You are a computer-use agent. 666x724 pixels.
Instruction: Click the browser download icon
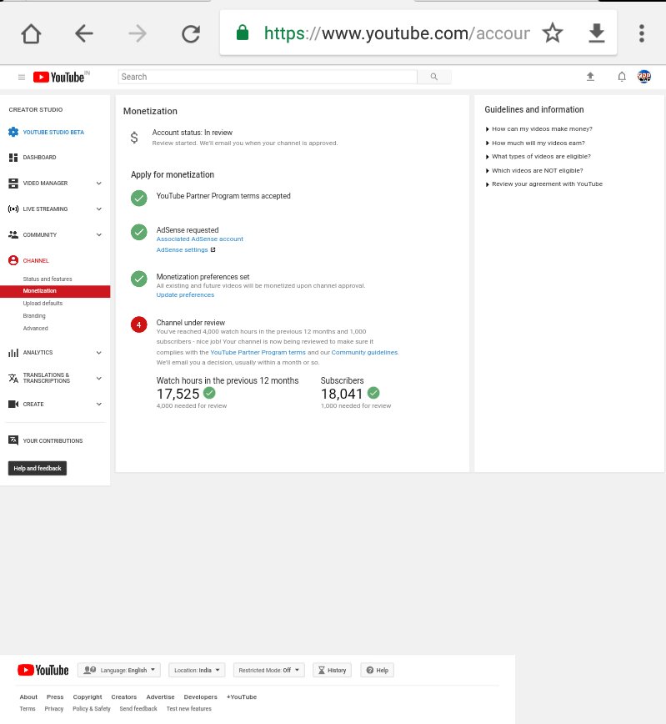597,33
